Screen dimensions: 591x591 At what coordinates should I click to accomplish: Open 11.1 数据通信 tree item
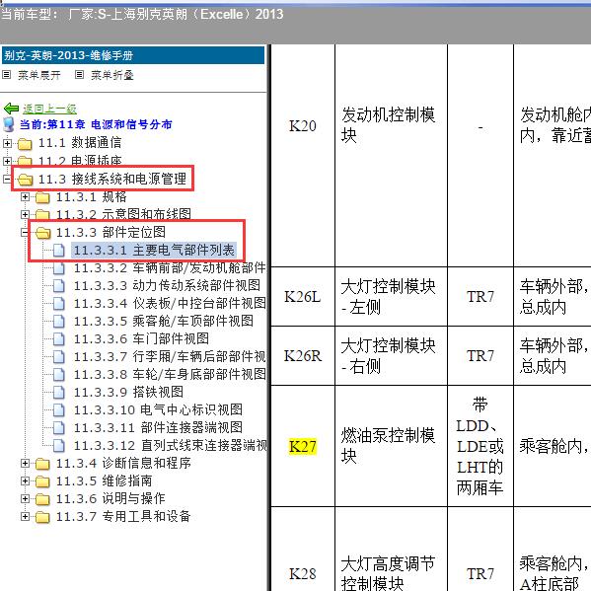point(80,143)
